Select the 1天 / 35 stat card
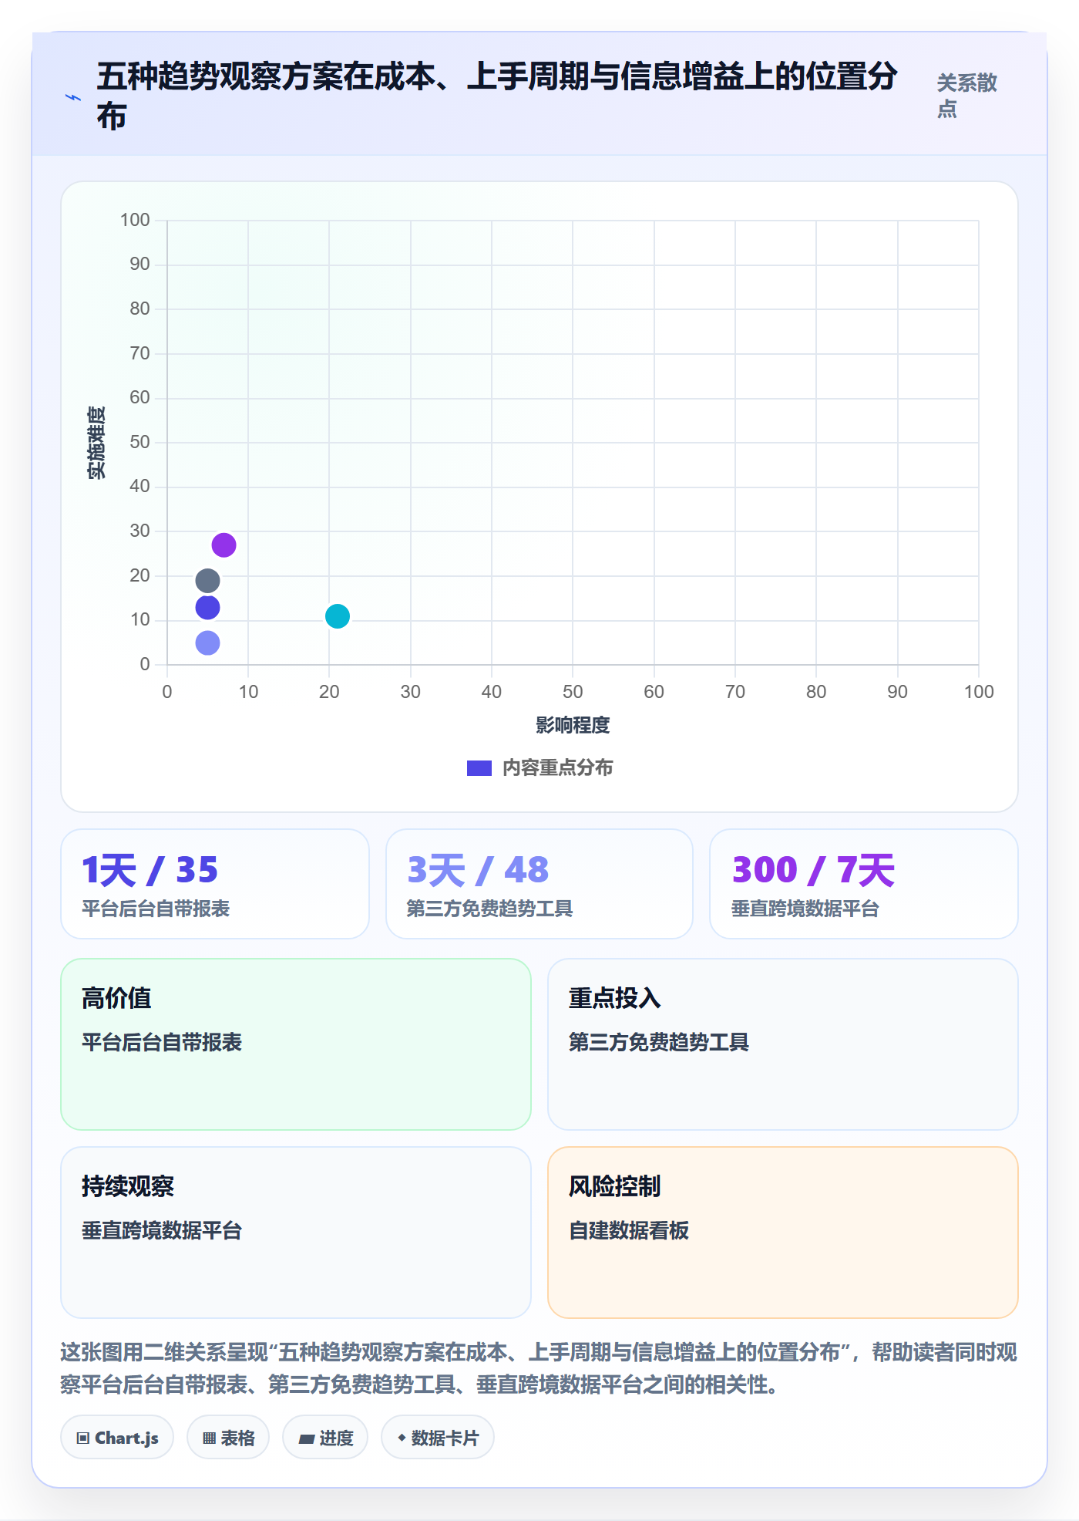1079x1521 pixels. (x=215, y=884)
